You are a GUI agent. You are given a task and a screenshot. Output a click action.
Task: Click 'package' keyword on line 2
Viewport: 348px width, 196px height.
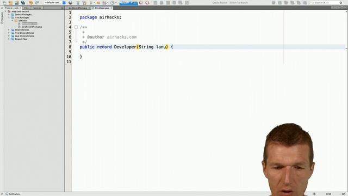point(88,17)
